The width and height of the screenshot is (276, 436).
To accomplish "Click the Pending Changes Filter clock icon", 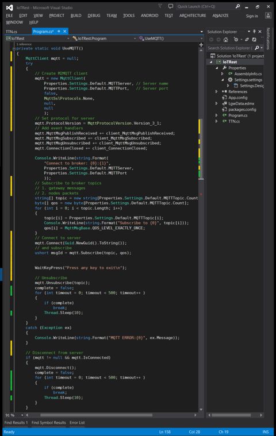I will tap(236, 40).
